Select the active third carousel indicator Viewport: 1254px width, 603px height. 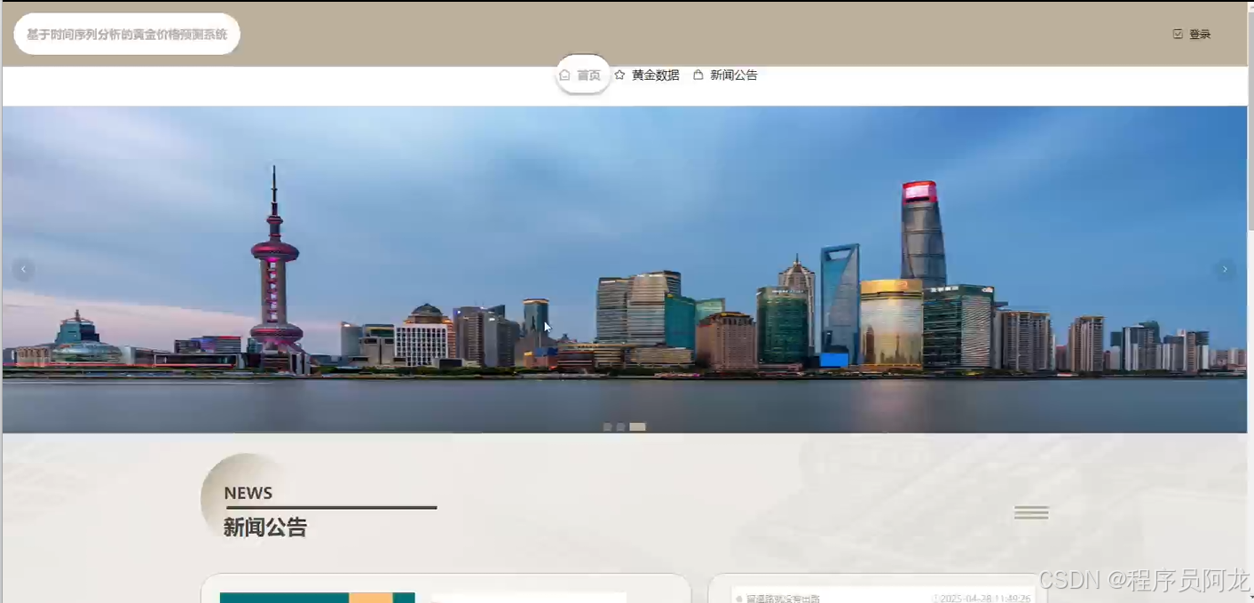[x=637, y=427]
